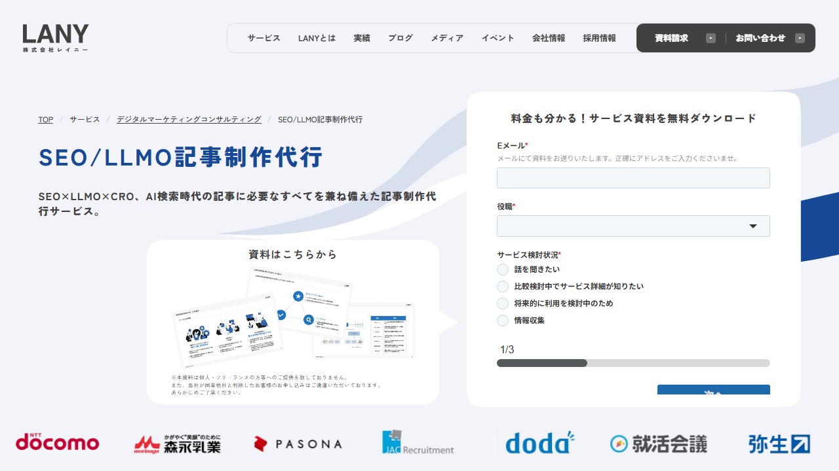Click the 1/3 form progress bar
Viewport: 839px width, 471px height.
633,363
